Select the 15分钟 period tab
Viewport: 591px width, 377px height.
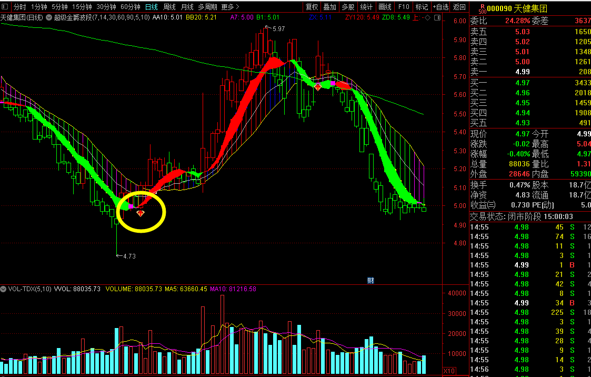tap(82, 7)
